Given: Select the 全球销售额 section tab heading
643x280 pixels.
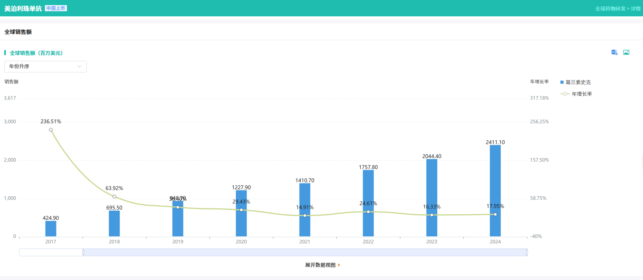Looking at the screenshot, I should tap(18, 32).
